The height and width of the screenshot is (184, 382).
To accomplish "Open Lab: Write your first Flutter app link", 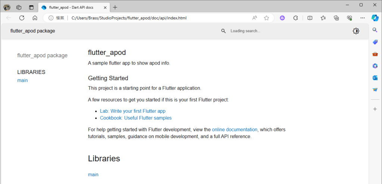I will (133, 111).
